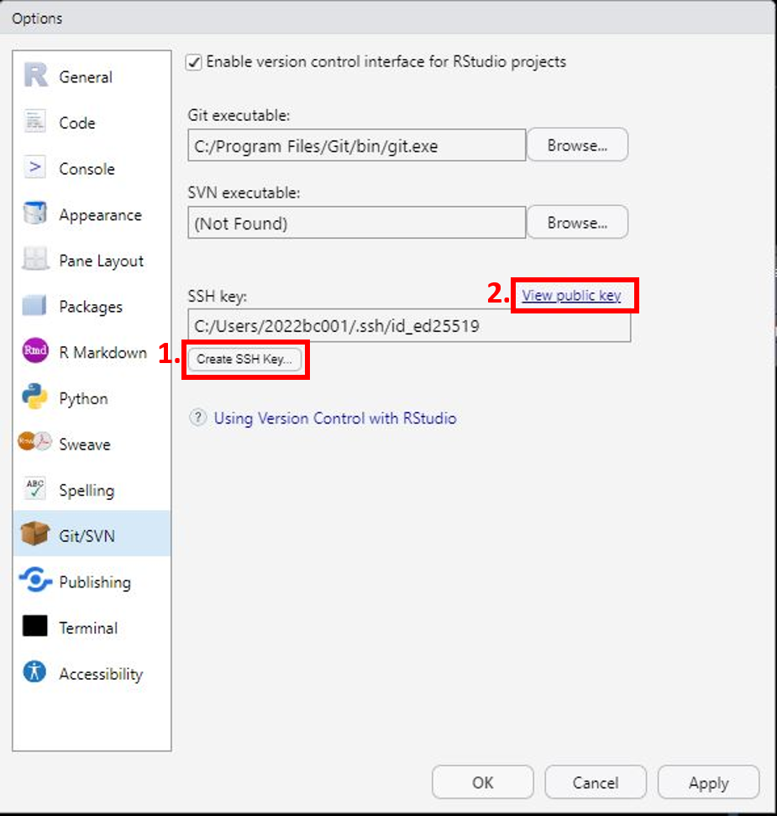Open the Terminal options section

point(87,628)
